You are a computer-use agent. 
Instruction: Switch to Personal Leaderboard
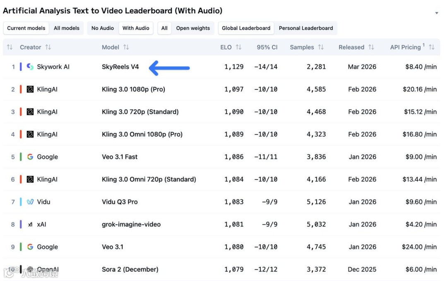pyautogui.click(x=305, y=28)
